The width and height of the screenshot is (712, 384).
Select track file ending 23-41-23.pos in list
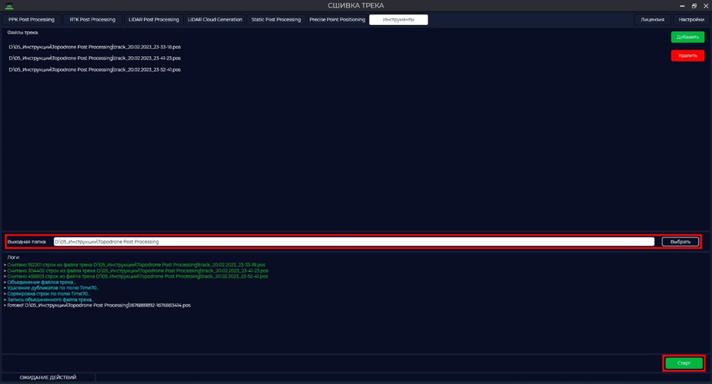click(x=95, y=58)
